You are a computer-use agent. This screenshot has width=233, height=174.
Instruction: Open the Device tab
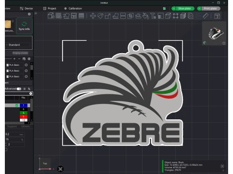pos(26,9)
